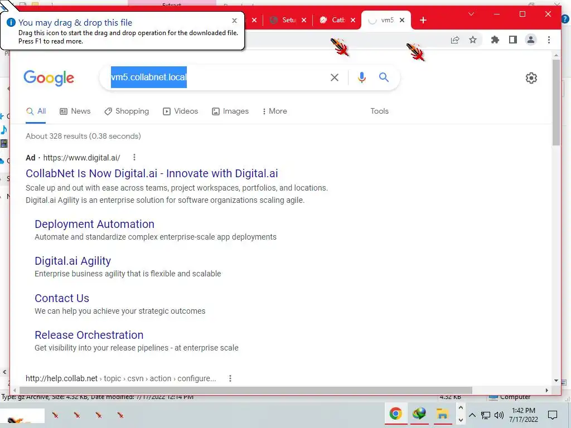Open help.collab.net search result URL
571x428 pixels.
pyautogui.click(x=120, y=378)
